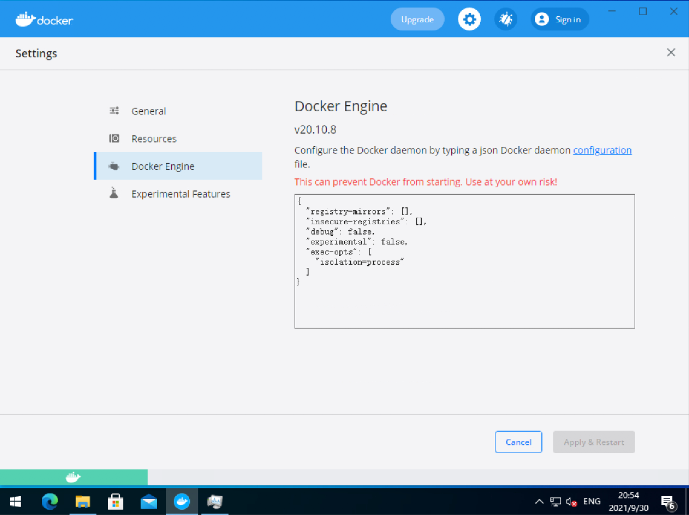Image resolution: width=689 pixels, height=515 pixels.
Task: Open File Explorer from taskbar
Action: pos(83,501)
